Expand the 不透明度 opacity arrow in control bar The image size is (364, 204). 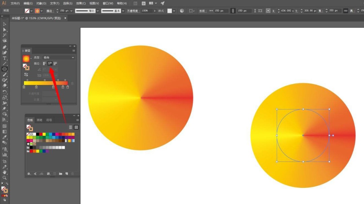point(155,11)
